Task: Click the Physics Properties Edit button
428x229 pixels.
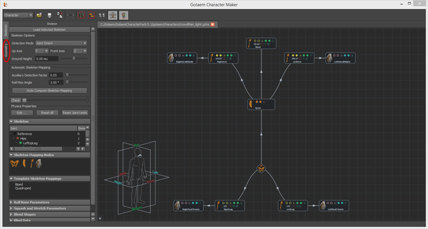Action: (x=22, y=113)
